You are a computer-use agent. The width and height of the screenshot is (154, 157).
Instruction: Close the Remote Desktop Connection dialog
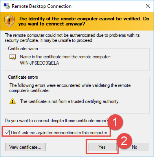pyautogui.click(x=148, y=6)
